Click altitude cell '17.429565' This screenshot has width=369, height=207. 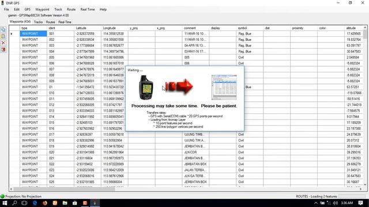coord(353,34)
